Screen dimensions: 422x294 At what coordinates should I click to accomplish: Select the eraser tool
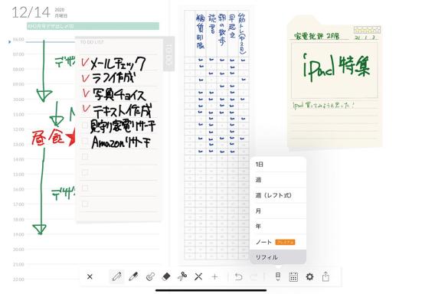[x=166, y=276]
